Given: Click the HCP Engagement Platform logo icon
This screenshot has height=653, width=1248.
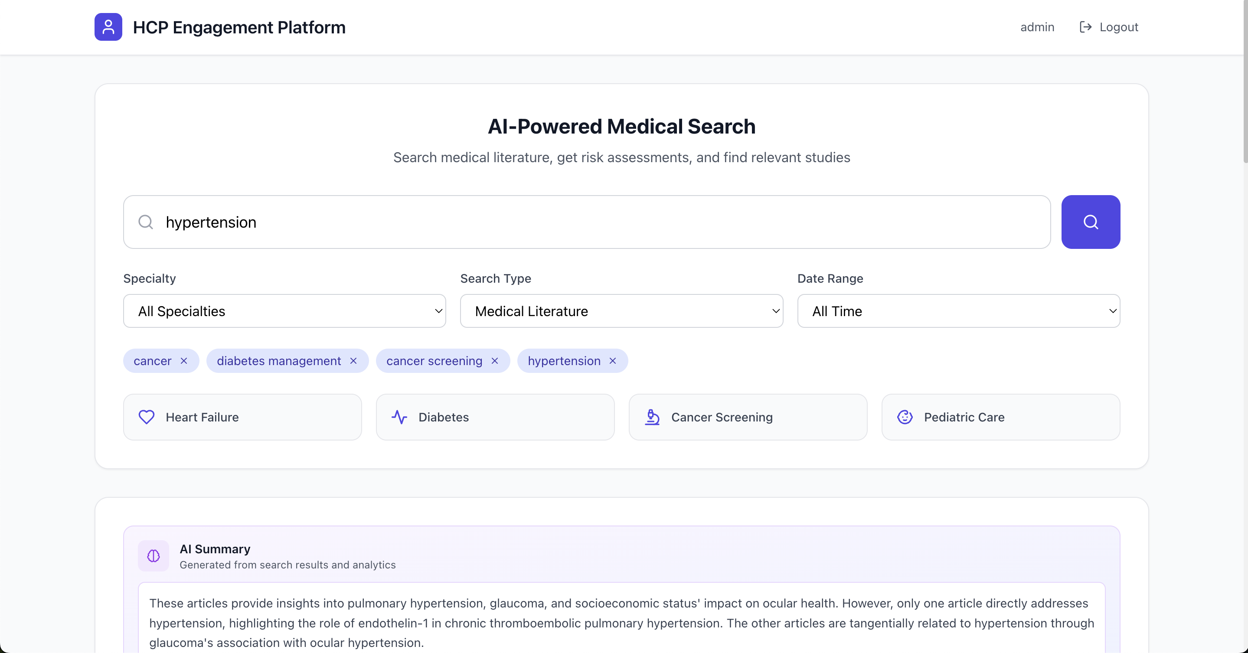Looking at the screenshot, I should [x=108, y=27].
